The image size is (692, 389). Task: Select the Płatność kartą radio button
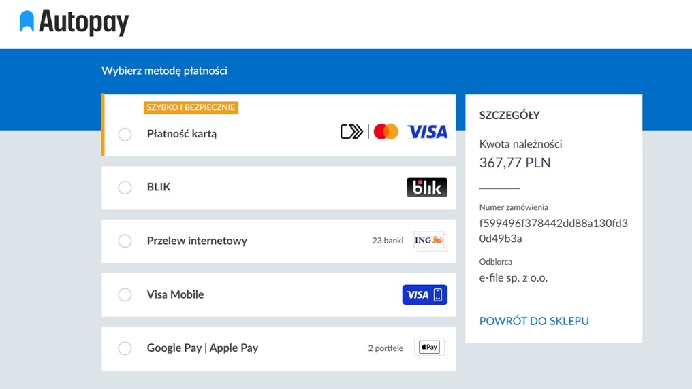tap(125, 134)
